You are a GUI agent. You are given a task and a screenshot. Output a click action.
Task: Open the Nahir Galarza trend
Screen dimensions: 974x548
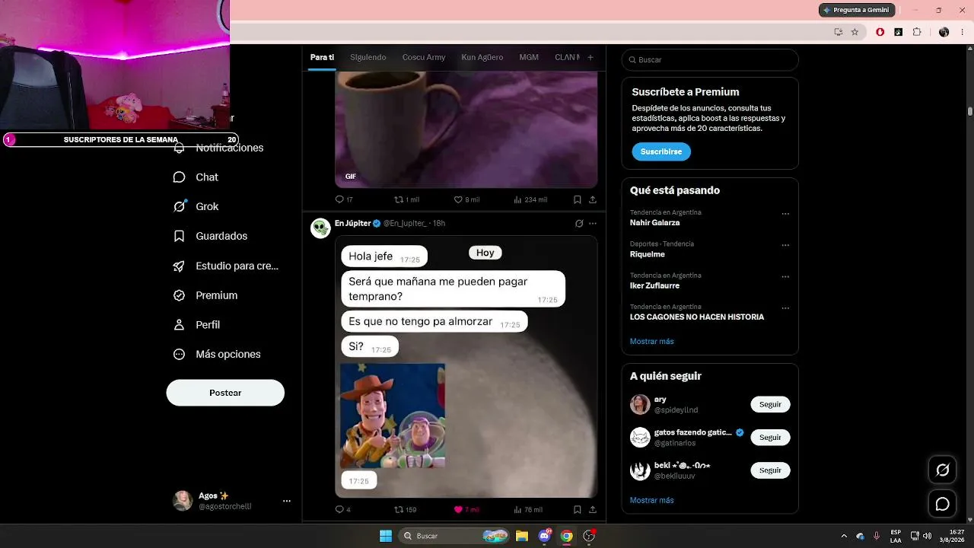(x=654, y=223)
